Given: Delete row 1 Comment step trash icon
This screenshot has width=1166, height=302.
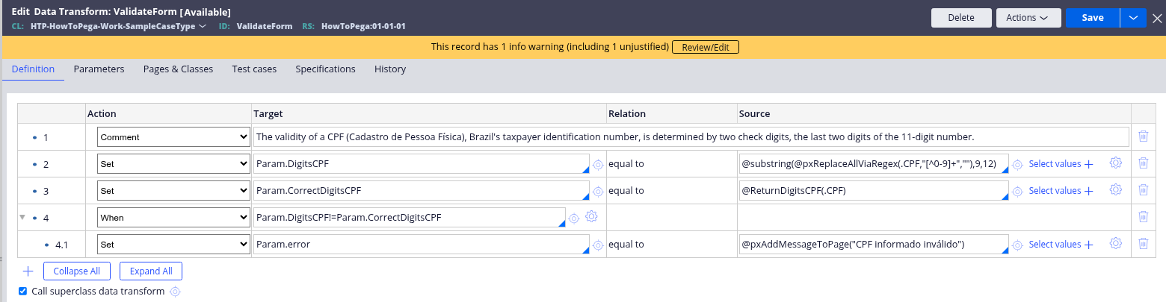Looking at the screenshot, I should 1143,136.
